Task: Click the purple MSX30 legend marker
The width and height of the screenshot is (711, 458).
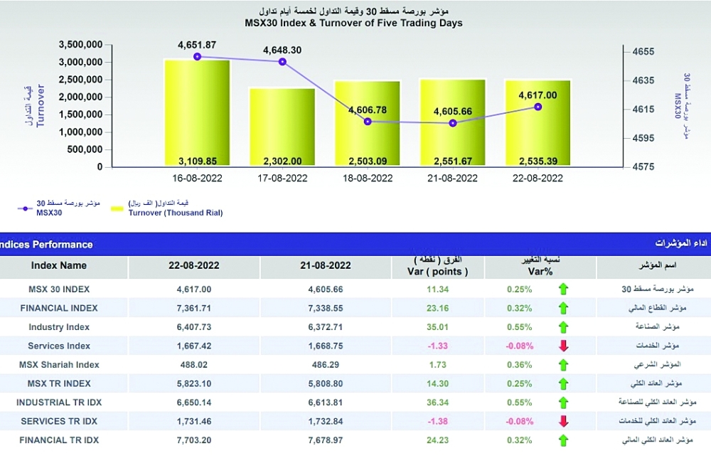Action: coord(26,209)
